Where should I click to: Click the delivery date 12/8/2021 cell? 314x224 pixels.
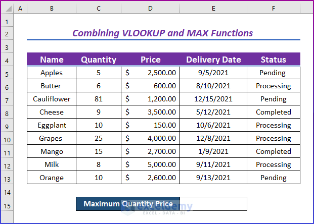213,138
